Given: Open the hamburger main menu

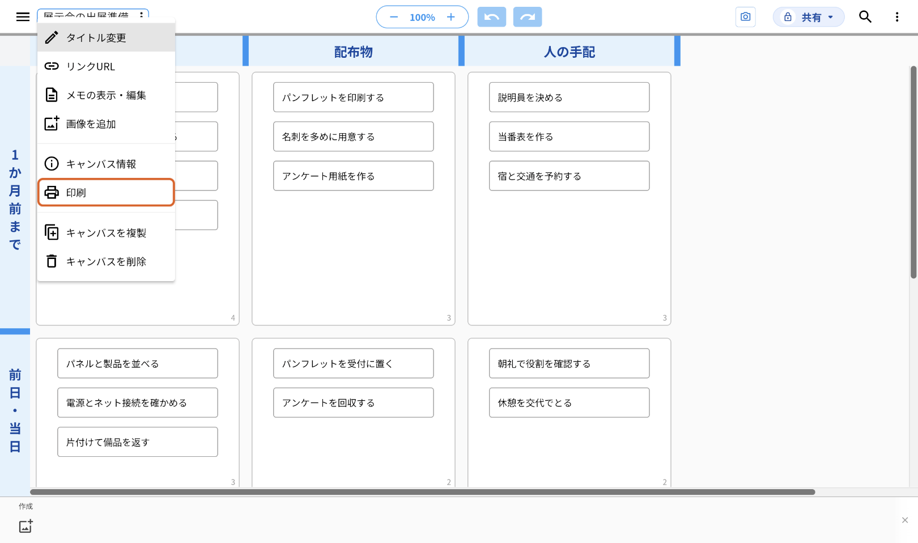Looking at the screenshot, I should pos(23,17).
